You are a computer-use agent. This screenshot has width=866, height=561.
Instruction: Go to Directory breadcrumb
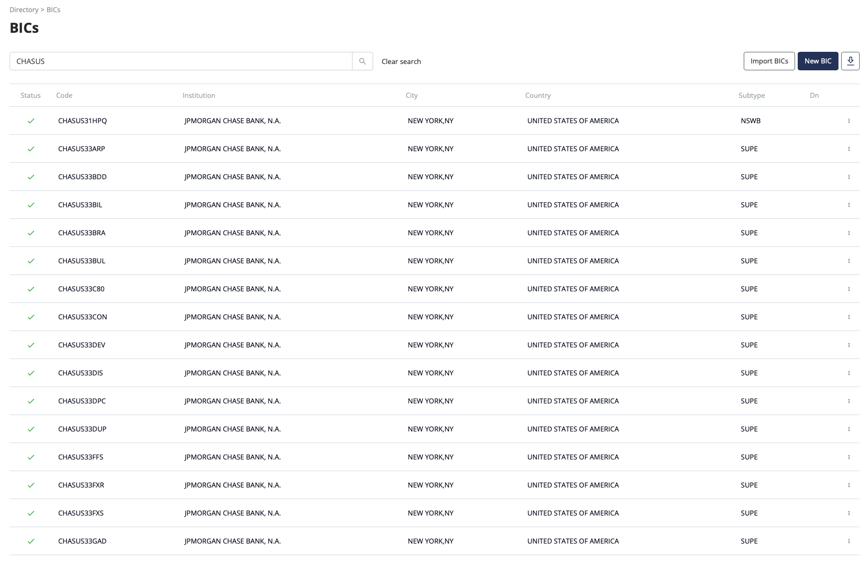[24, 10]
